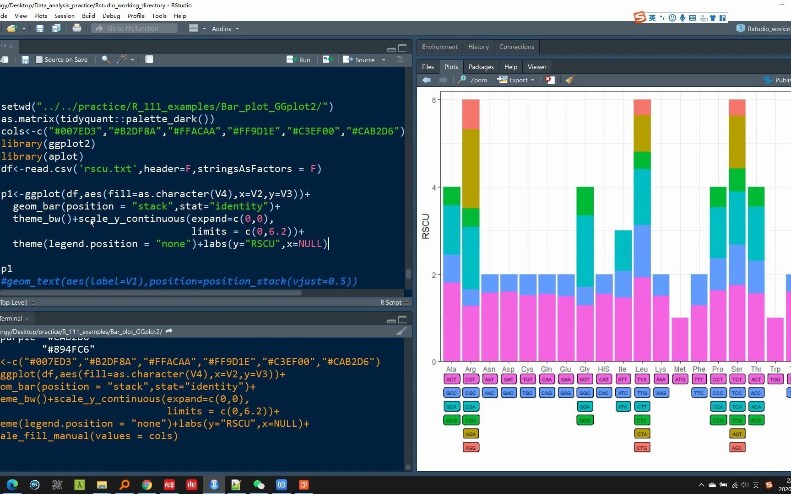Image resolution: width=791 pixels, height=494 pixels.
Task: Re-run previous code region icon
Action: coord(327,59)
